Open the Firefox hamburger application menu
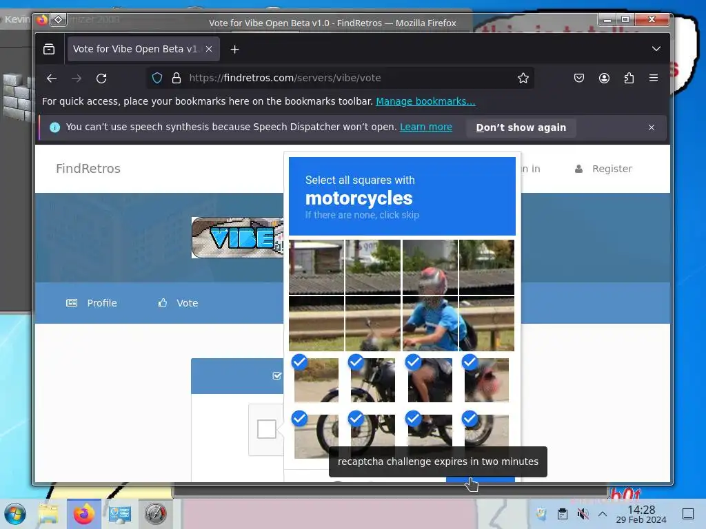Viewport: 706px width, 529px height. [654, 78]
